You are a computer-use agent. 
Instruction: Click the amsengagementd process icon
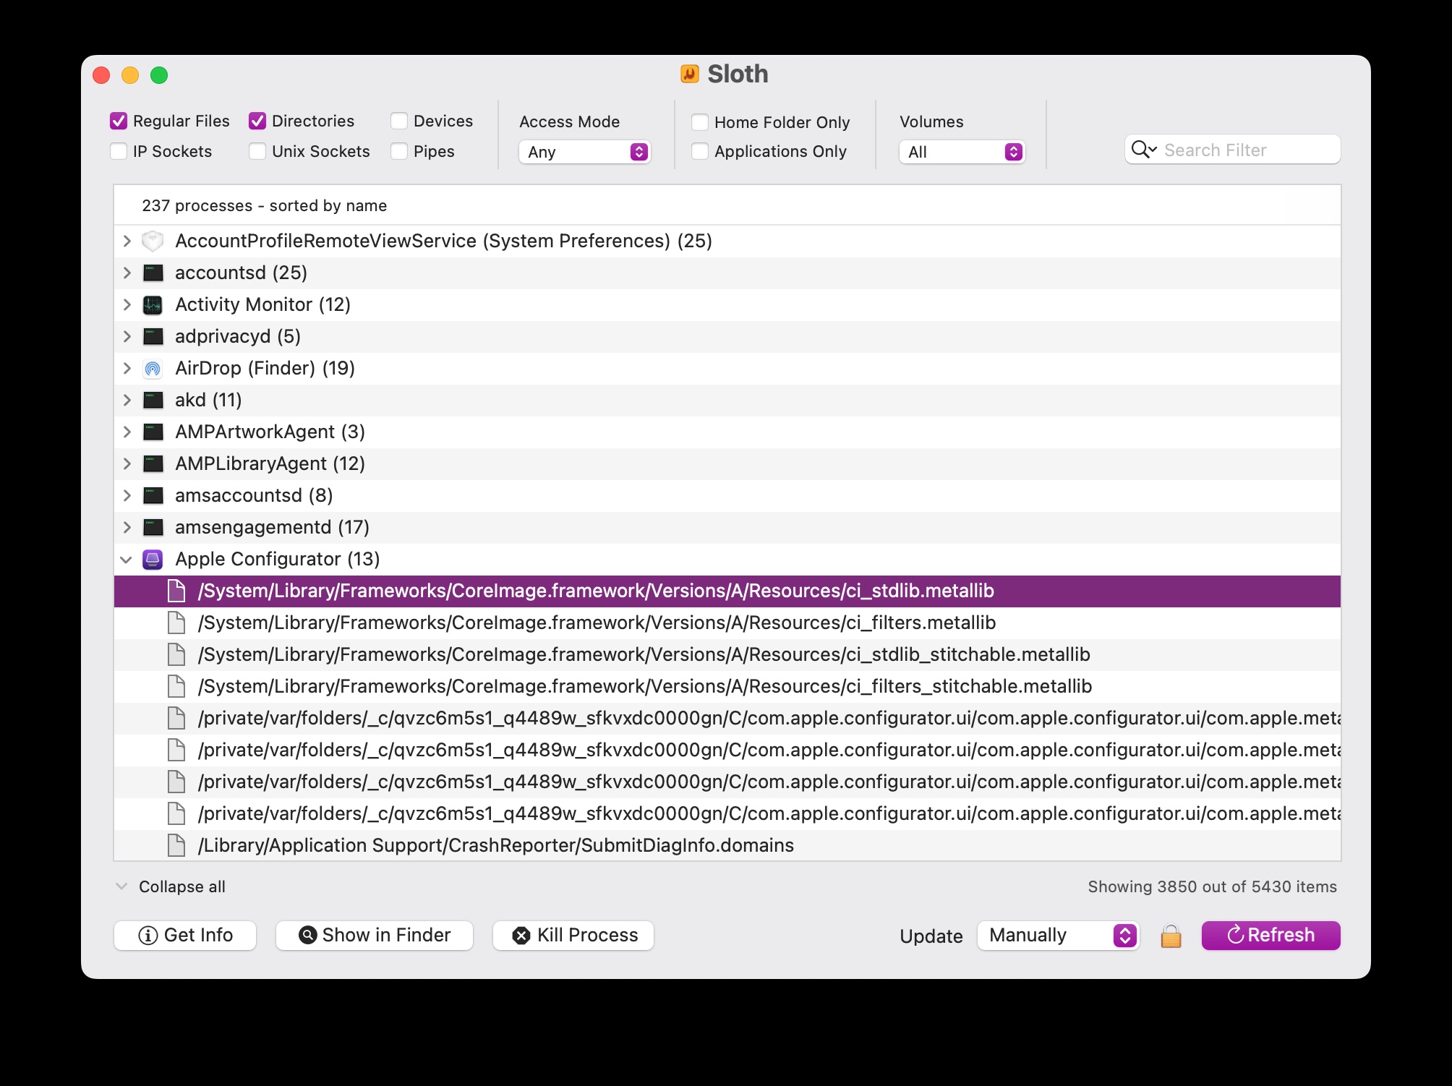click(153, 527)
